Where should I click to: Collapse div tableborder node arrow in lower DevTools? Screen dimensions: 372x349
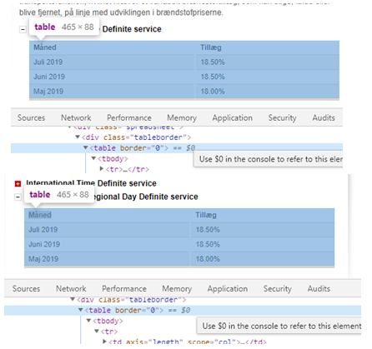pos(73,299)
